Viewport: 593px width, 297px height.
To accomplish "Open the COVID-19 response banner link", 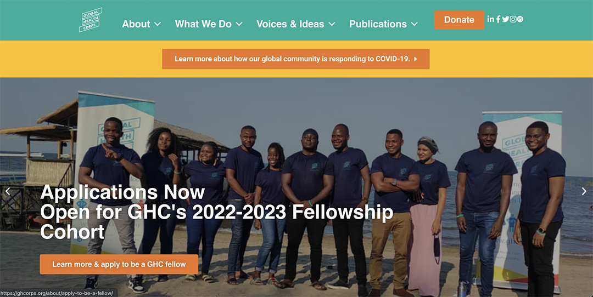I will (x=292, y=59).
